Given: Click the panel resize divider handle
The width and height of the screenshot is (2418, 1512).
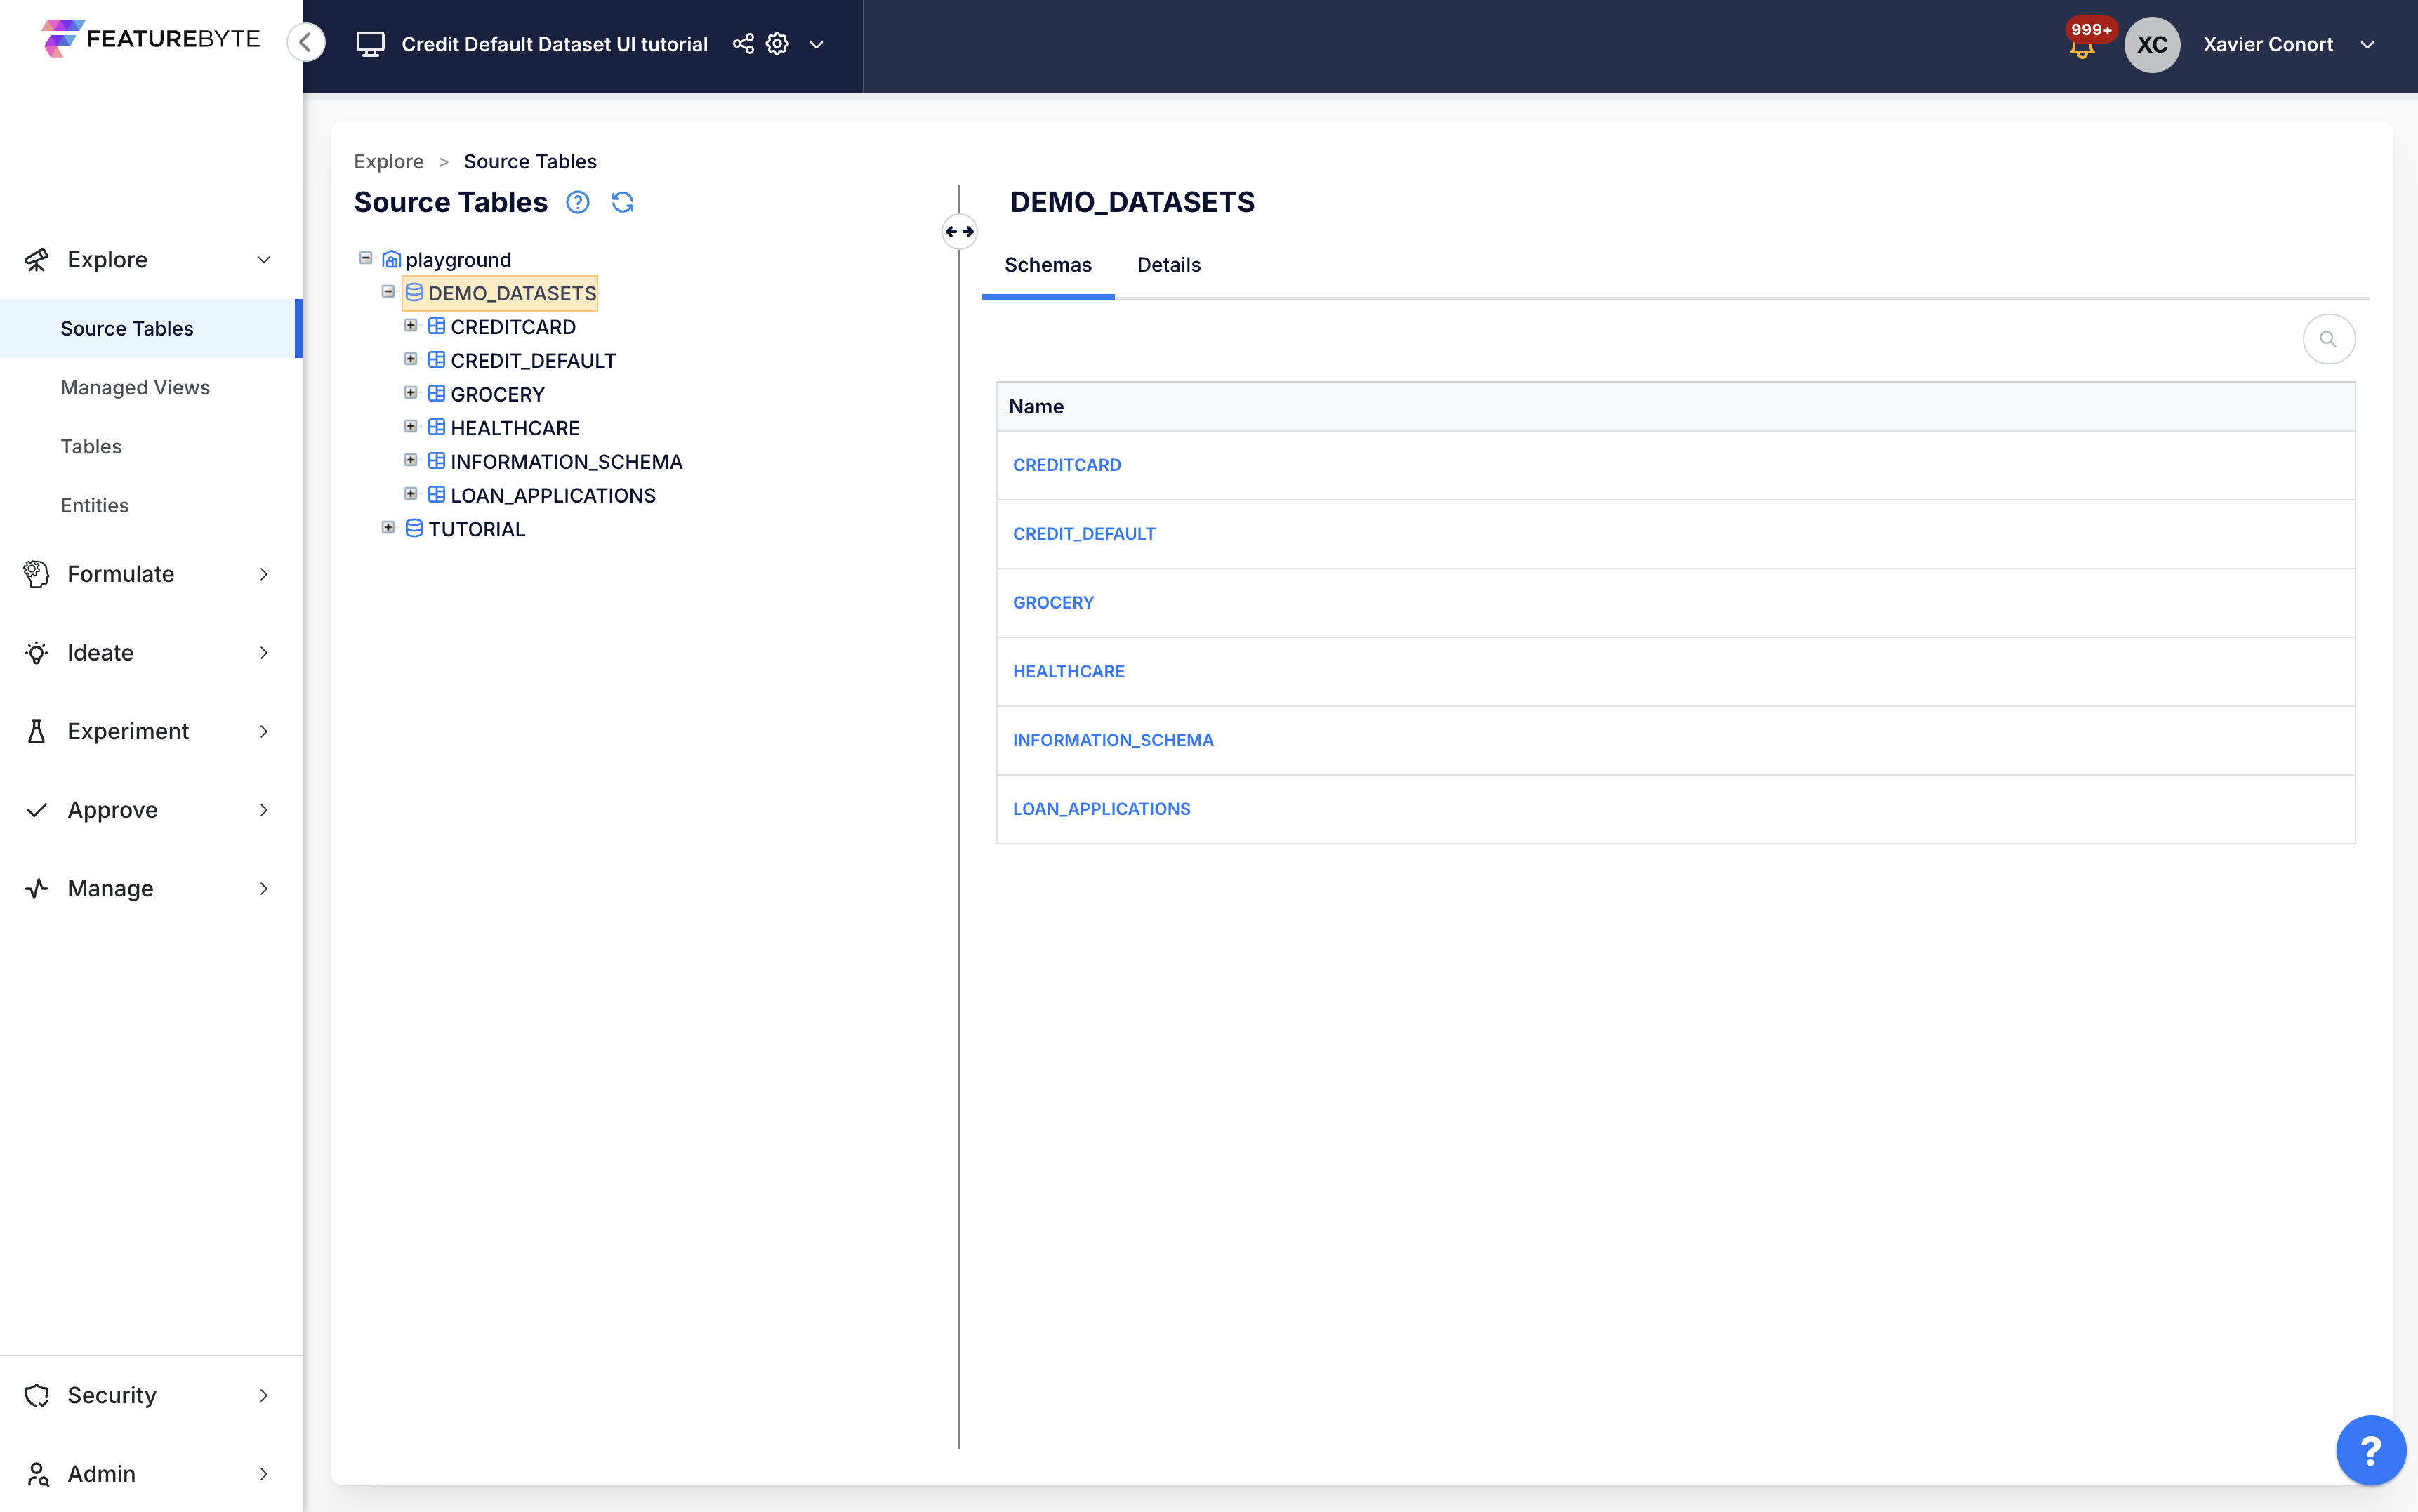Looking at the screenshot, I should (x=959, y=231).
